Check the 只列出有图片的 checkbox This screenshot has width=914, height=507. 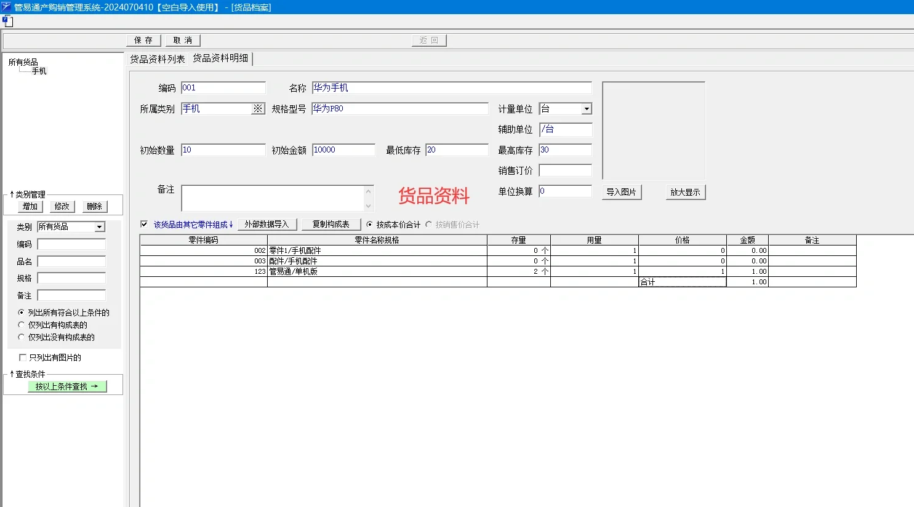[x=21, y=357]
